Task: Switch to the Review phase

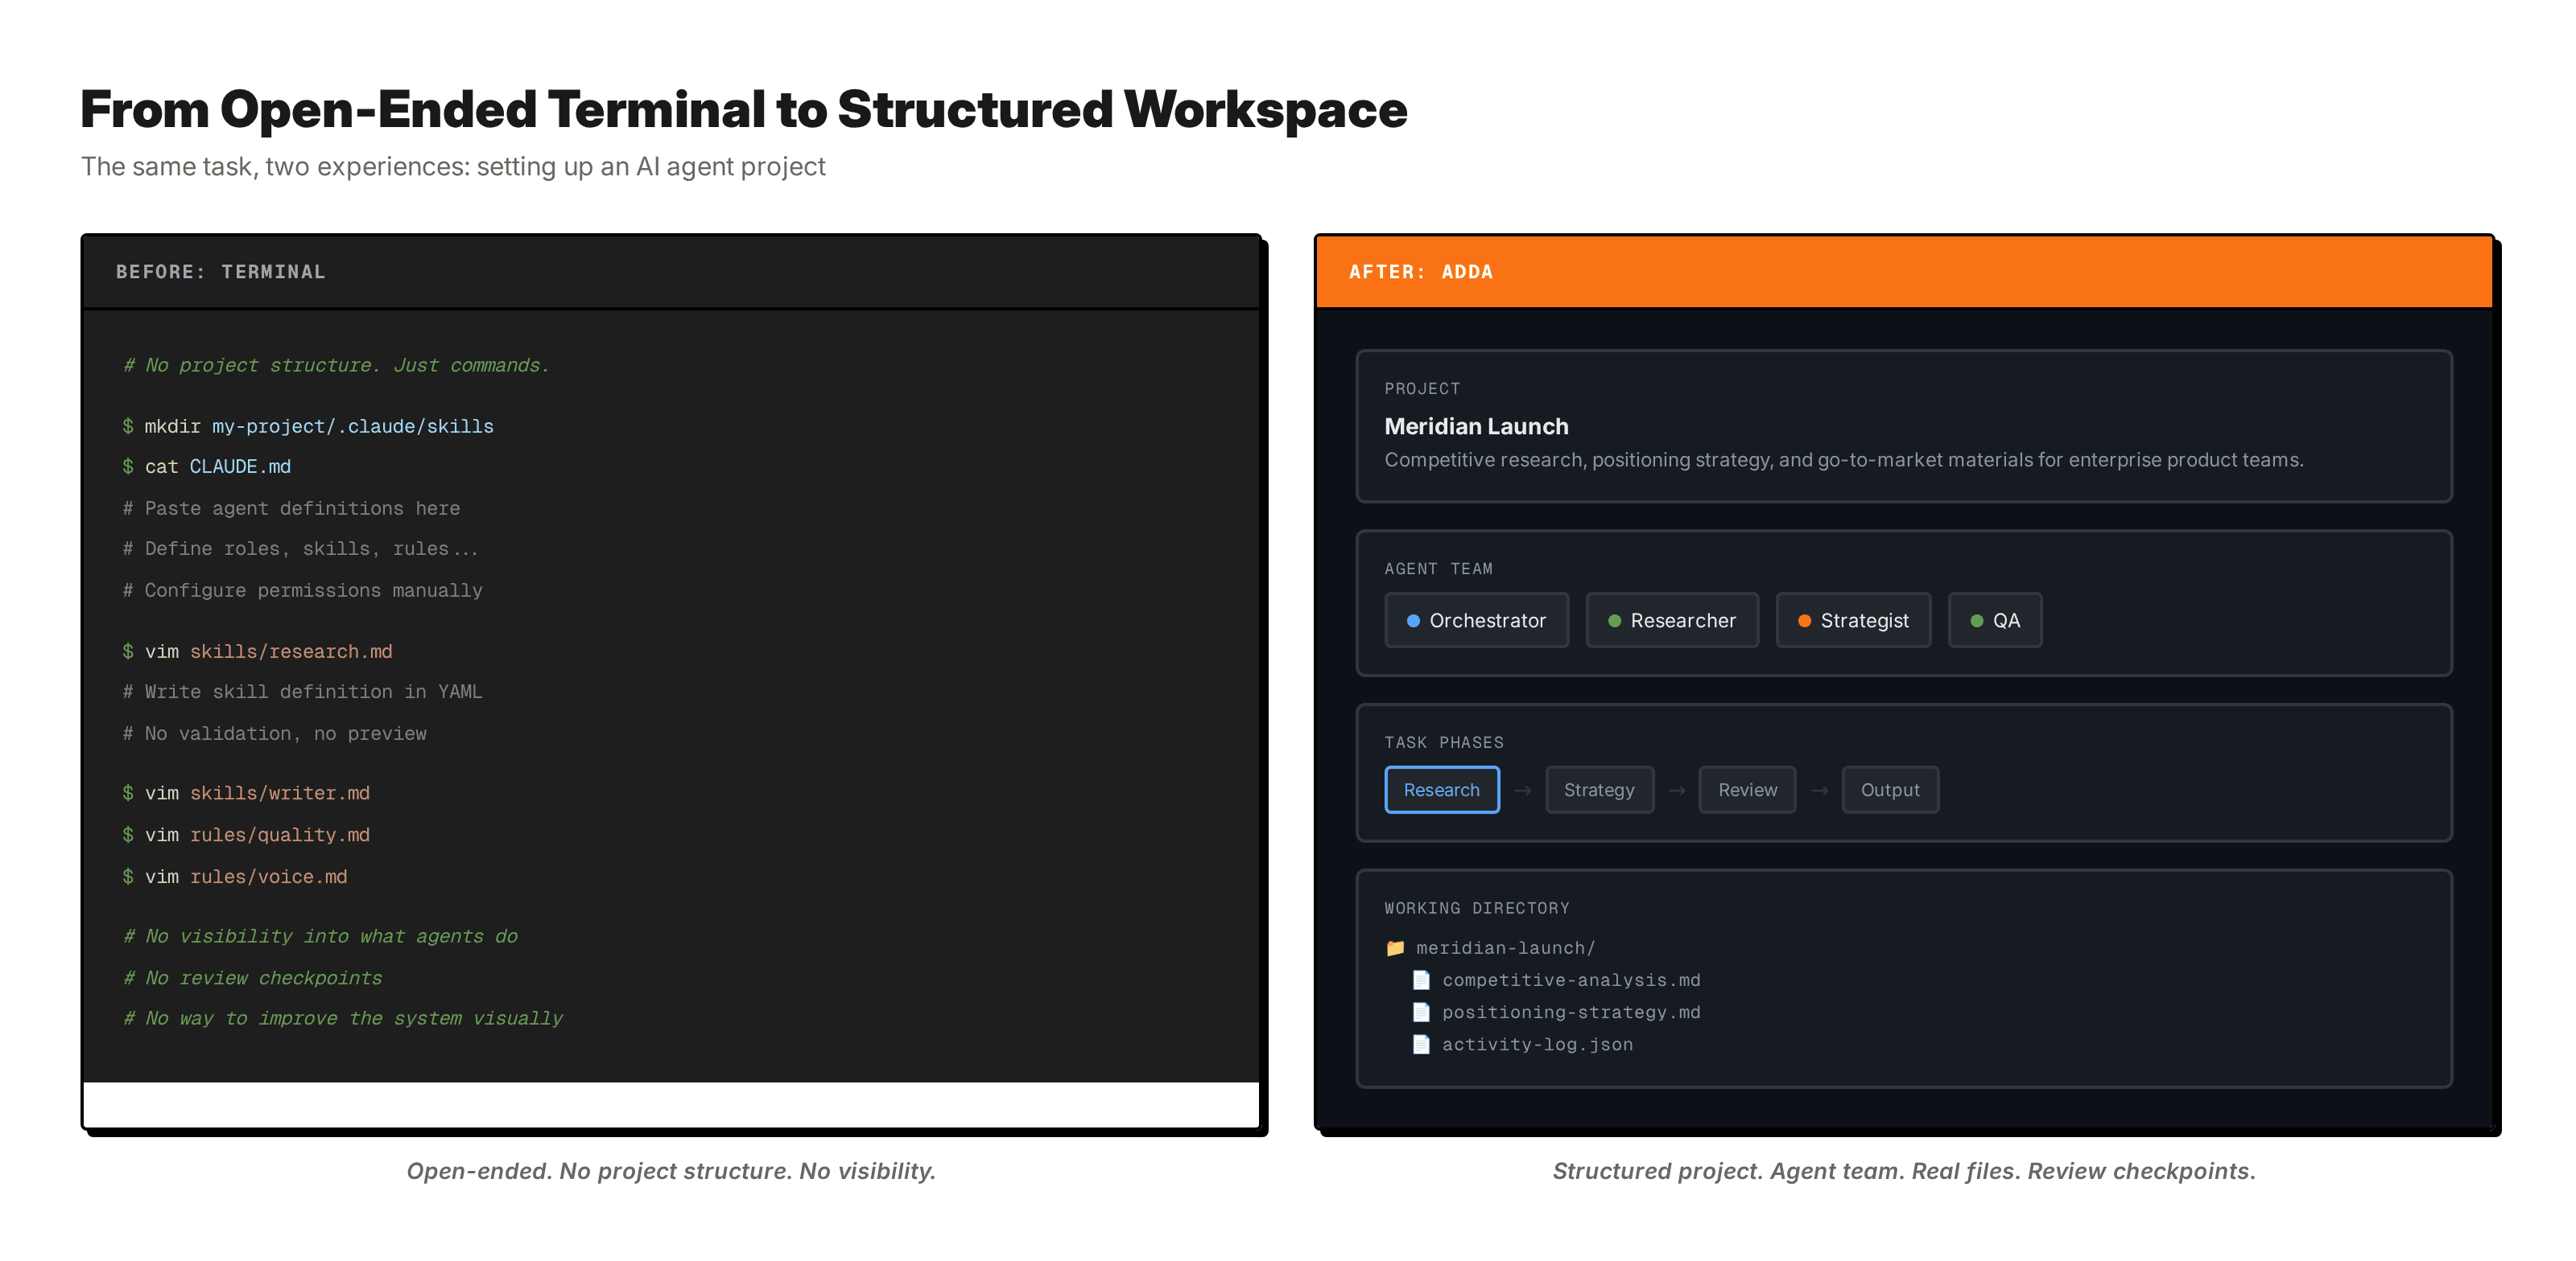Action: [x=1747, y=790]
